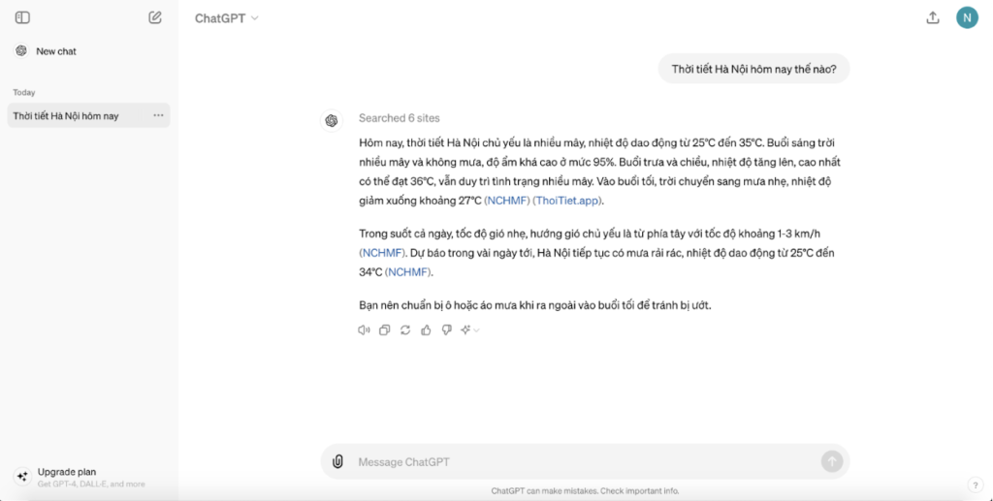The width and height of the screenshot is (993, 501).
Task: Play the response with Read Aloud icon
Action: click(x=364, y=330)
